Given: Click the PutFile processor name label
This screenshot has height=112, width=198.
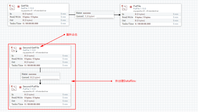Looking at the screenshot, I should click(x=137, y=6).
